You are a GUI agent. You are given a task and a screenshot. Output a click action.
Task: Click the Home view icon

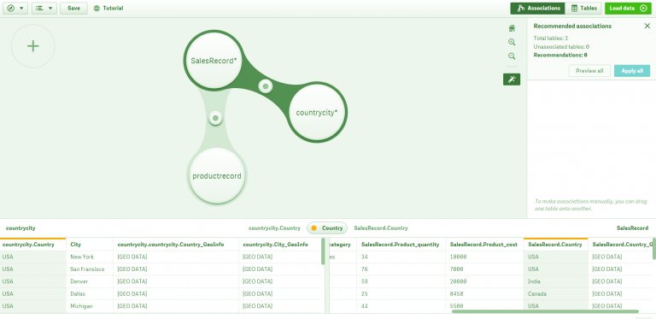point(512,28)
